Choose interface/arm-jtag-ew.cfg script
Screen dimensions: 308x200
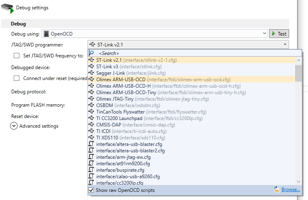191,157
